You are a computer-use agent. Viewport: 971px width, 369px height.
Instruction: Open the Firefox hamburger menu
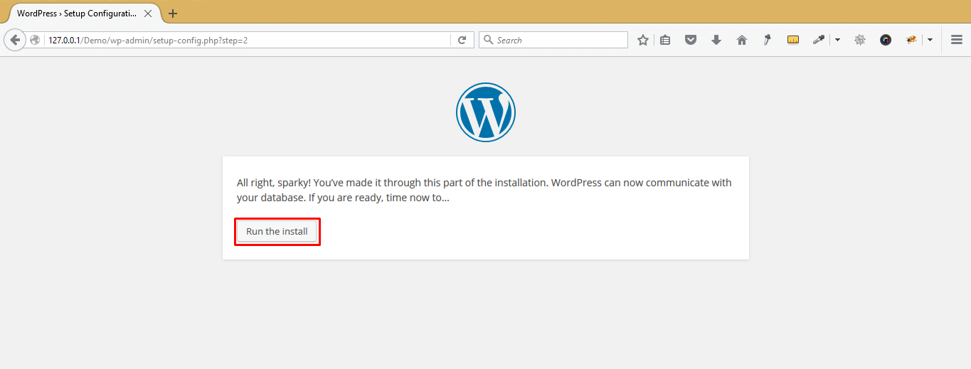click(957, 41)
